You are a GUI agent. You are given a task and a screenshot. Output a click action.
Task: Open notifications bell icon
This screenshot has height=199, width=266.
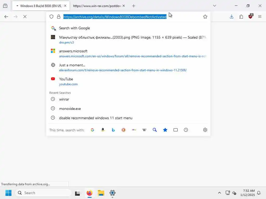click(x=259, y=193)
